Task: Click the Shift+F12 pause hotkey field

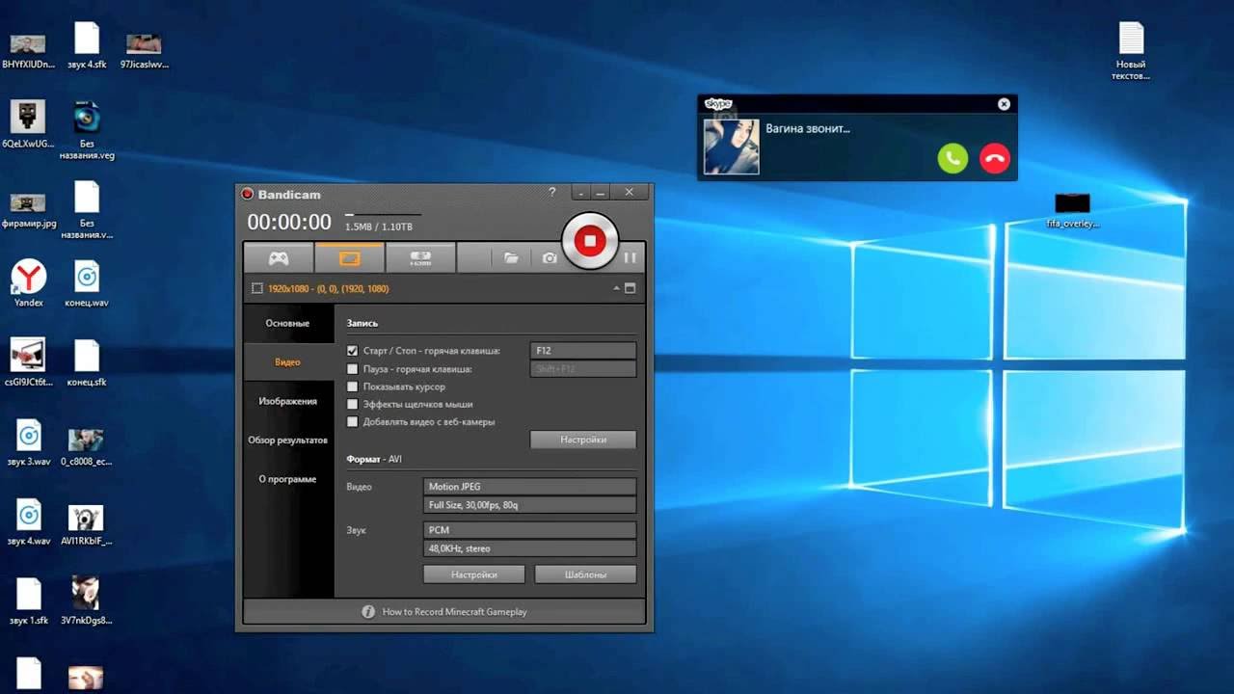Action: pos(583,369)
